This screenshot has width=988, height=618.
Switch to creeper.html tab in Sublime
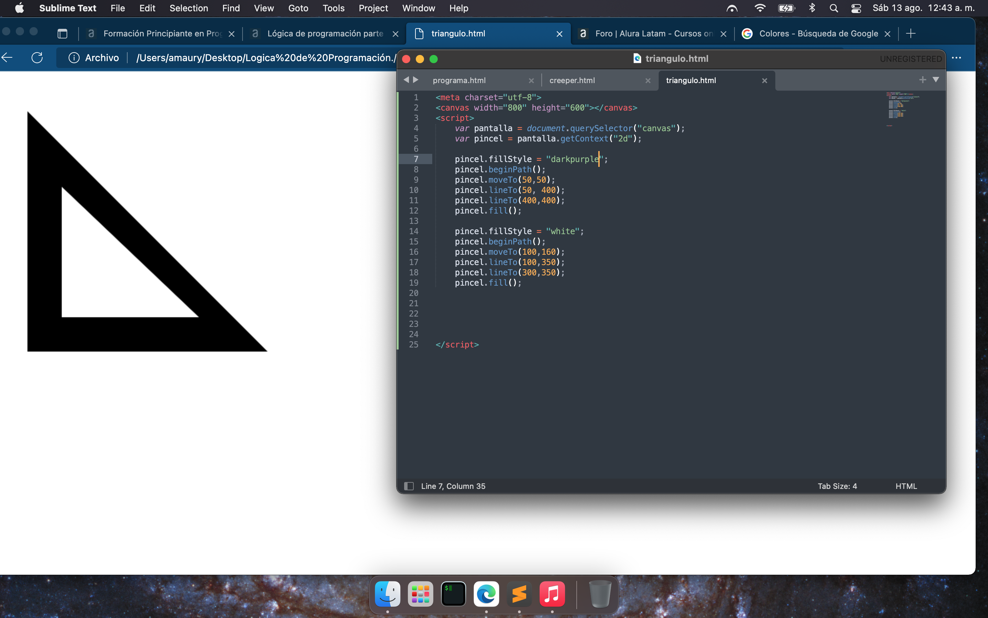coord(572,81)
